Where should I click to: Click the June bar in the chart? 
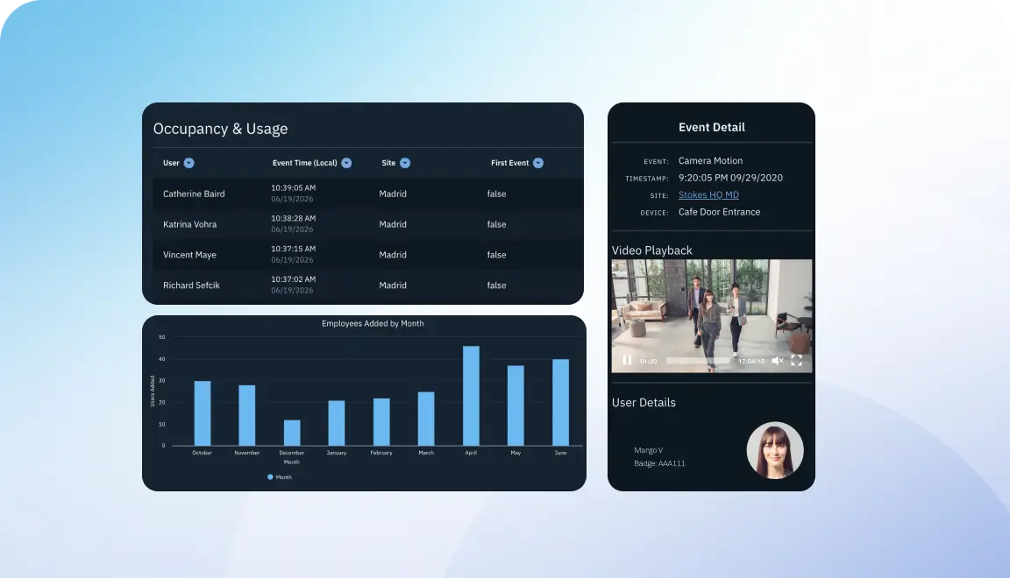point(560,402)
